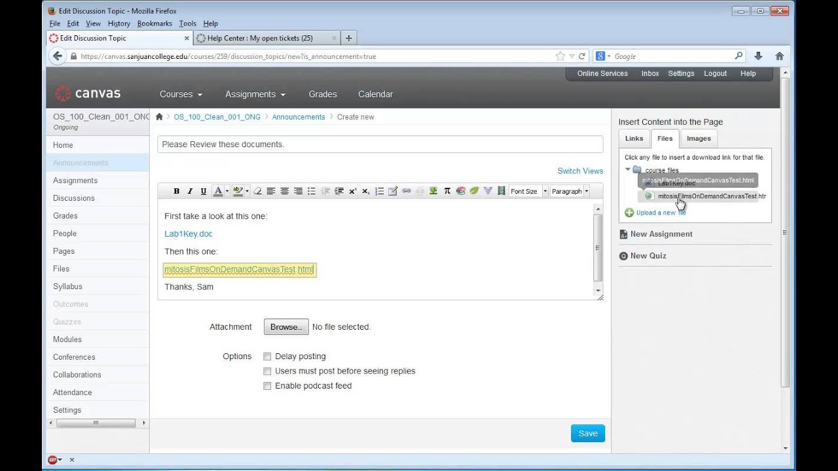Click the browser back arrow button
Screen dimensions: 838x471
[x=58, y=56]
